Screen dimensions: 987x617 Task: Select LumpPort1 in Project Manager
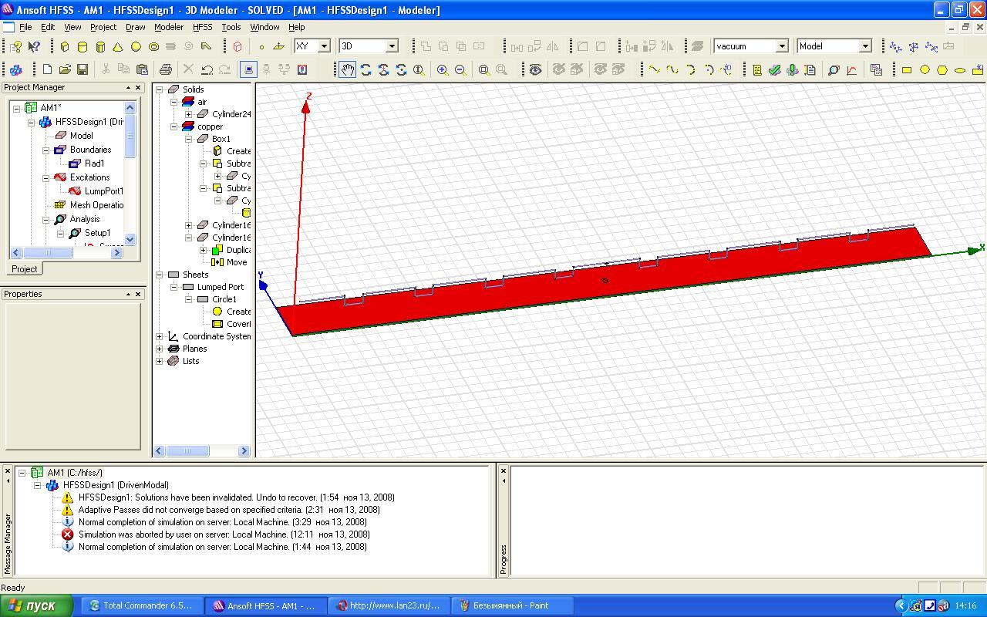click(103, 191)
